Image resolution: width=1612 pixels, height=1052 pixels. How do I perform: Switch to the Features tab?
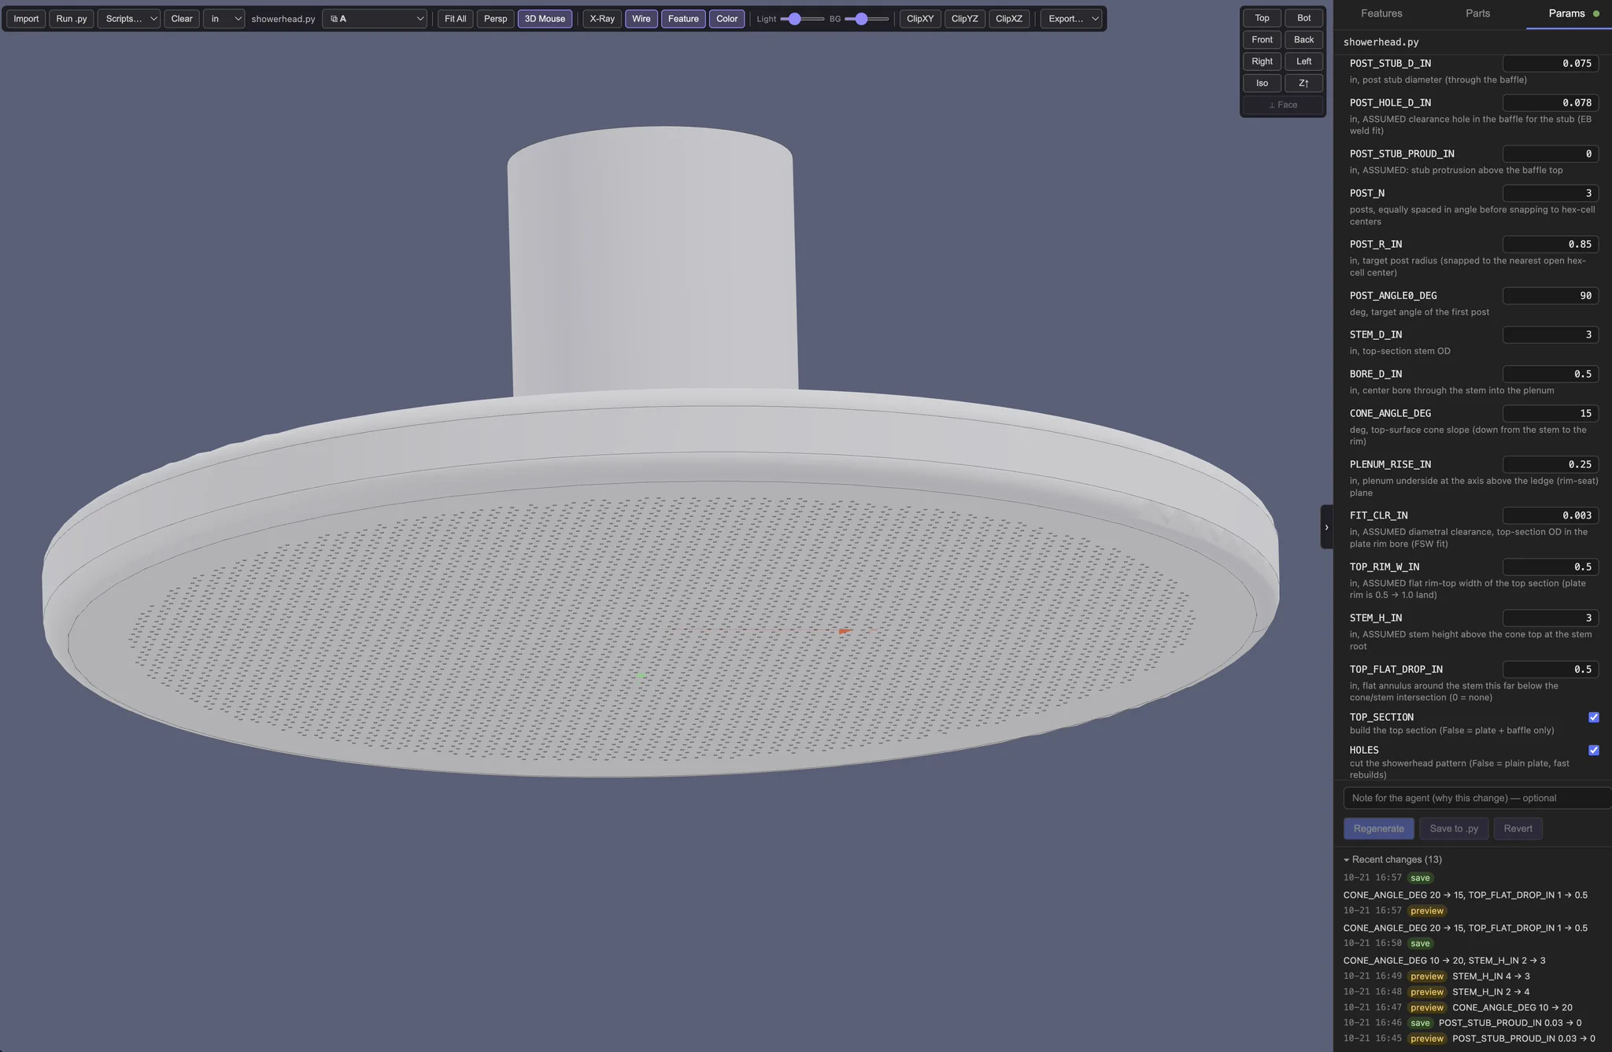tap(1381, 13)
